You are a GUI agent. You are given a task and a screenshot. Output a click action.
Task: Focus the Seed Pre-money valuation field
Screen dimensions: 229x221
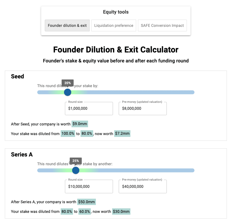coord(142,109)
